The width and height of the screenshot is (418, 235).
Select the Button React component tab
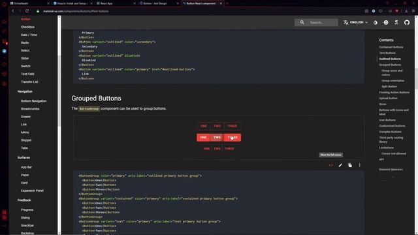pyautogui.click(x=202, y=3)
